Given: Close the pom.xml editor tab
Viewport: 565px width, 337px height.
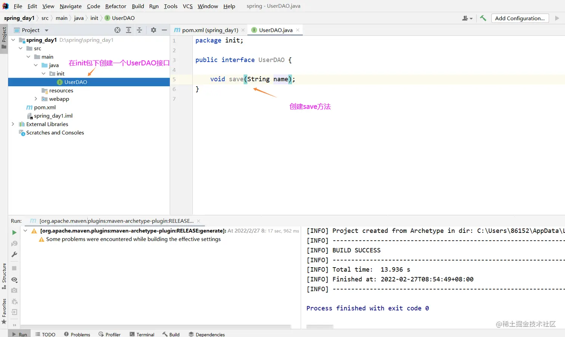Looking at the screenshot, I should tap(243, 30).
